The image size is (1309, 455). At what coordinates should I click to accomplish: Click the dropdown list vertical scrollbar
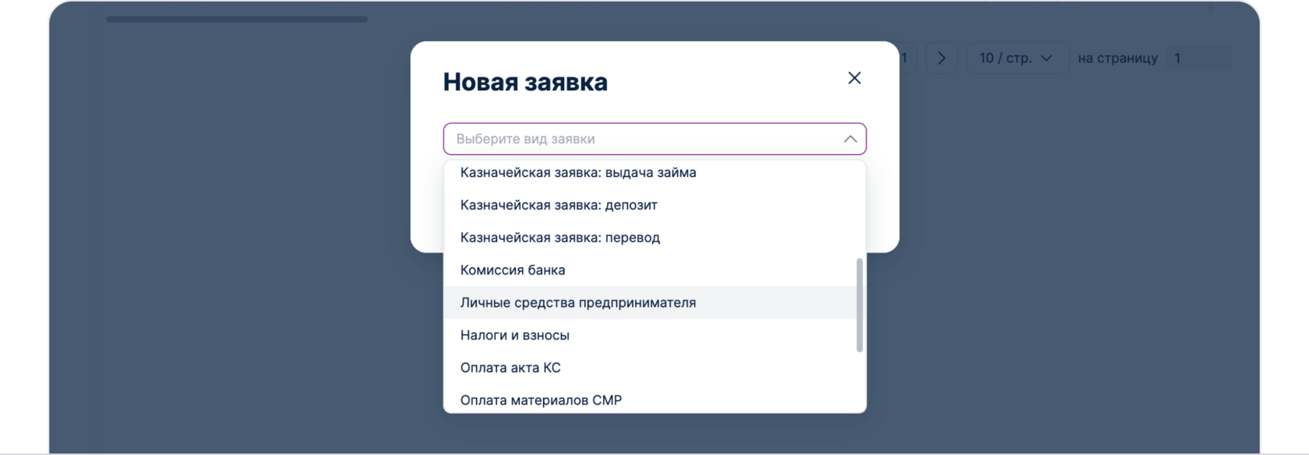[x=859, y=305]
